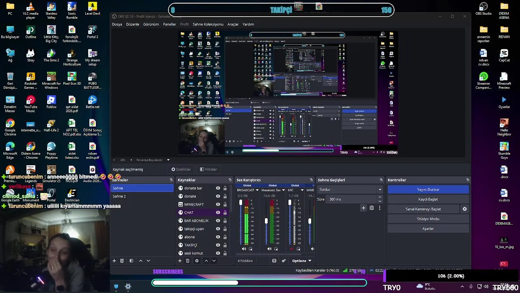
Task: Hide the BAR ABONELİK source
Action: point(218,221)
